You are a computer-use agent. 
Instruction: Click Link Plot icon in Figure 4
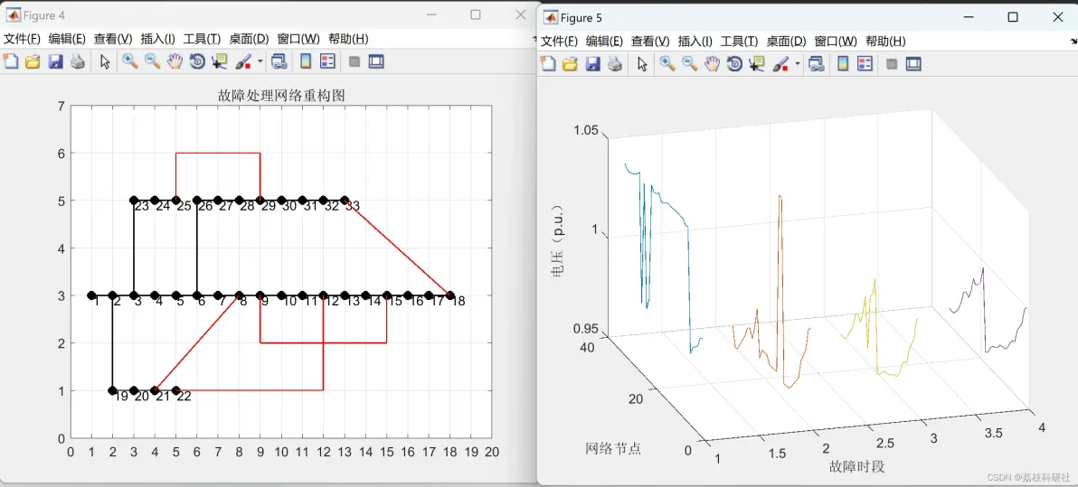pos(279,61)
